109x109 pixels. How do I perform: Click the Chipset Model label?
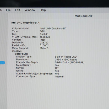click(x=21, y=29)
